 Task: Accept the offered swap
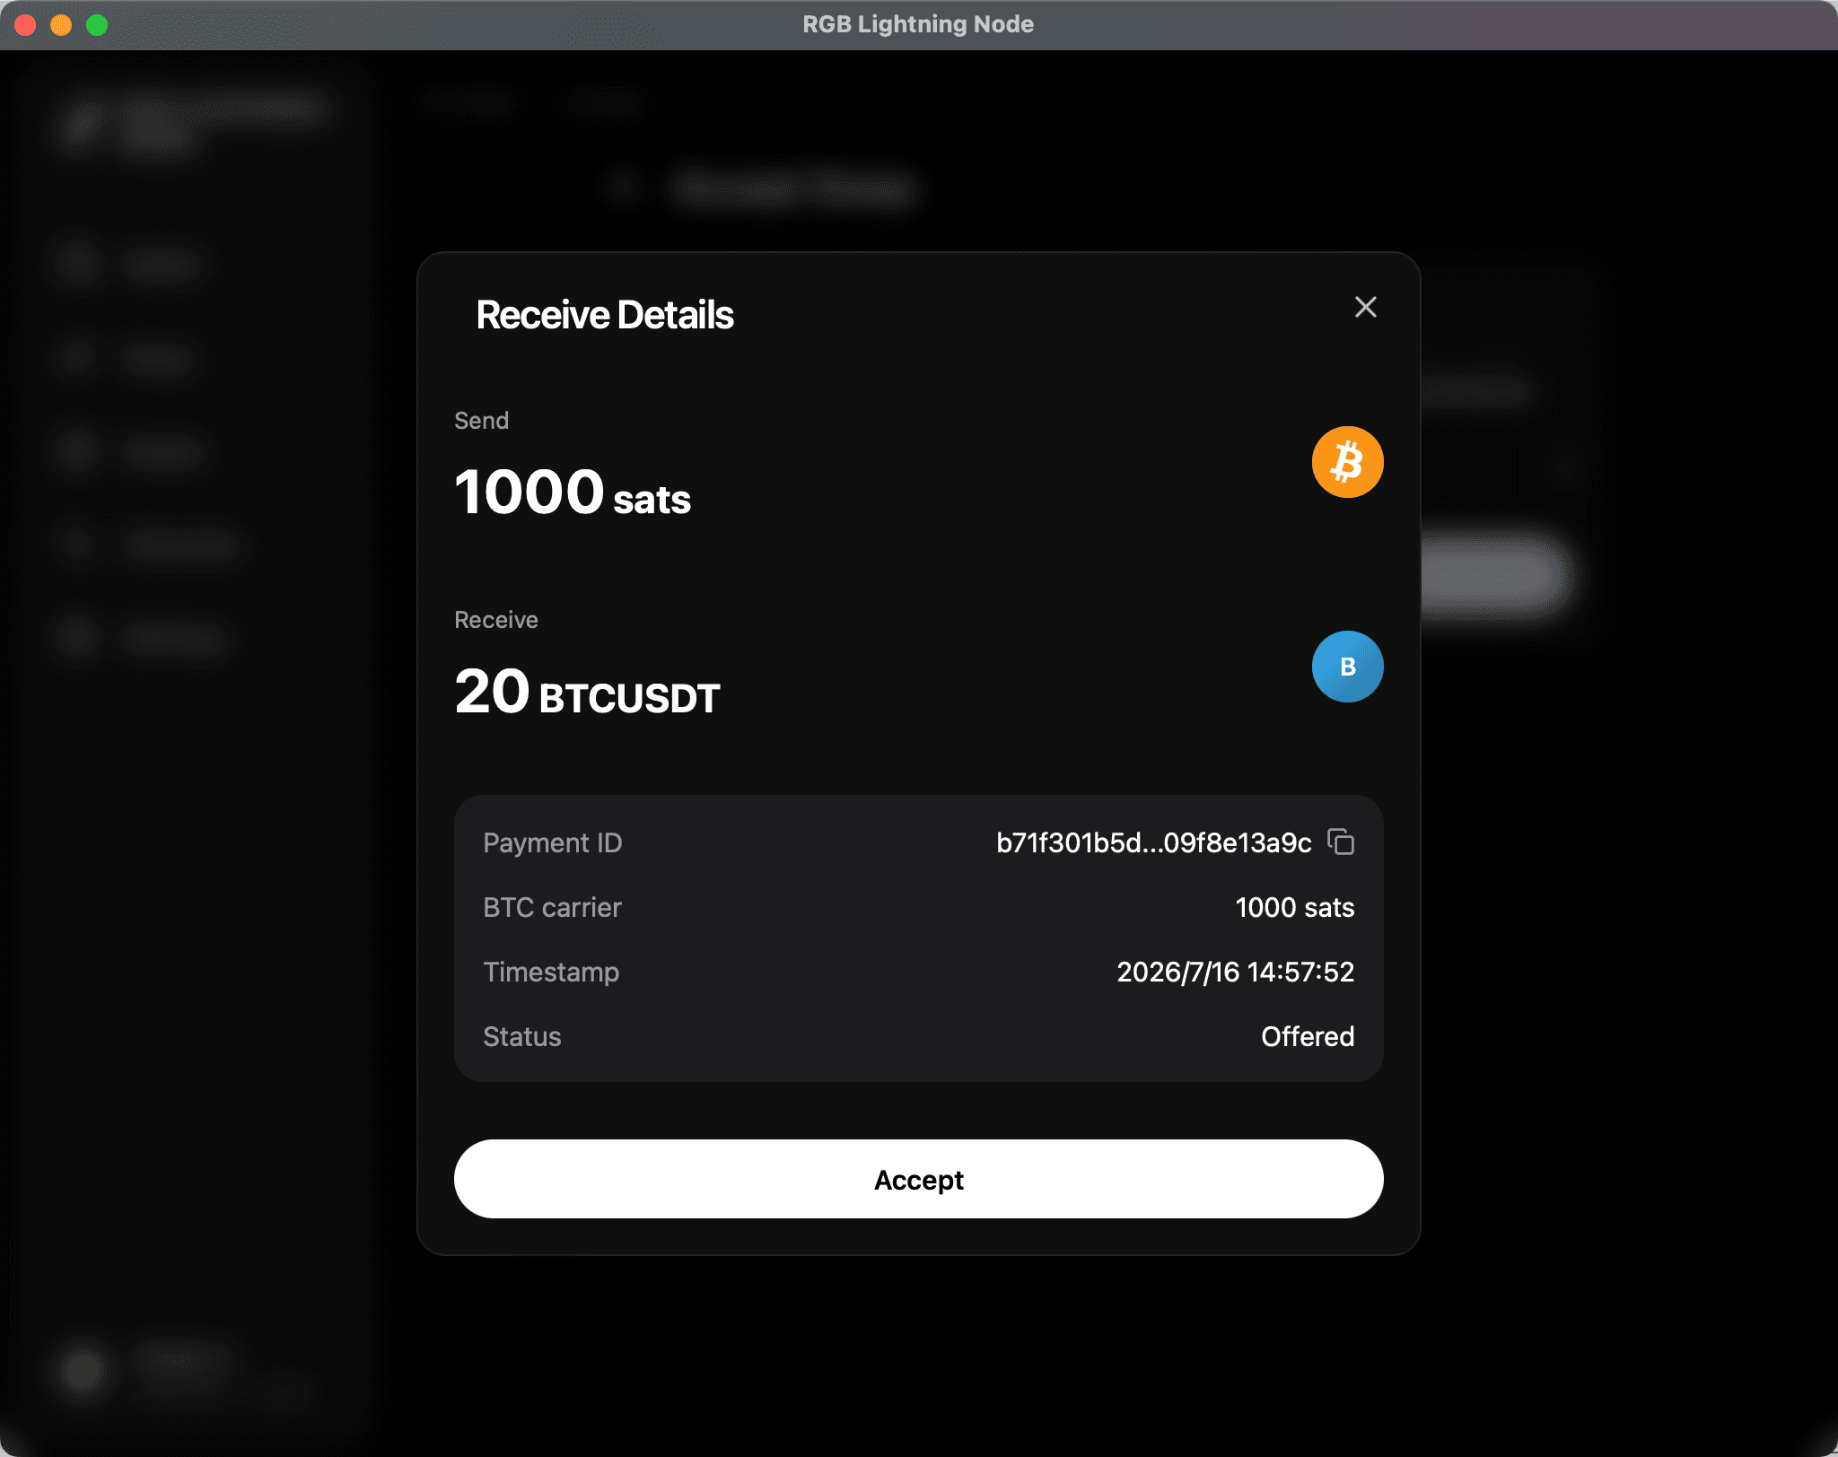[x=918, y=1179]
